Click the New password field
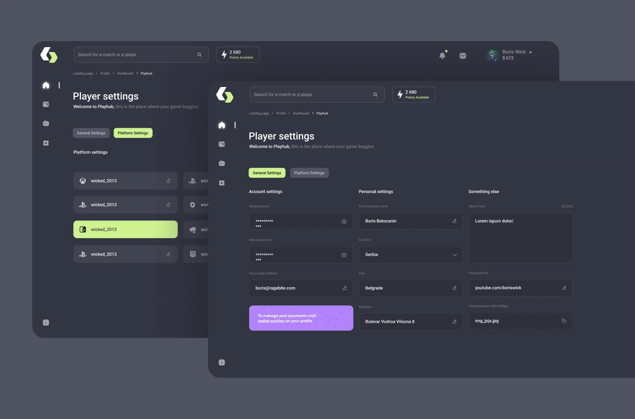635x419 pixels. pos(301,255)
